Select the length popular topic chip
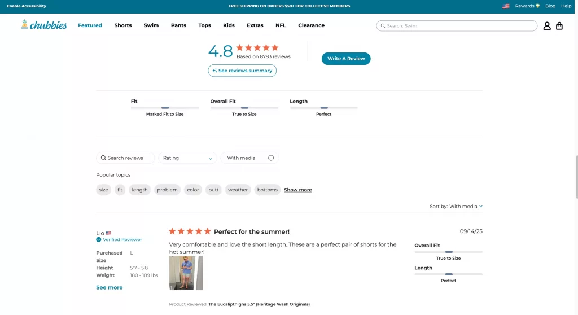Image resolution: width=578 pixels, height=315 pixels. tap(139, 190)
